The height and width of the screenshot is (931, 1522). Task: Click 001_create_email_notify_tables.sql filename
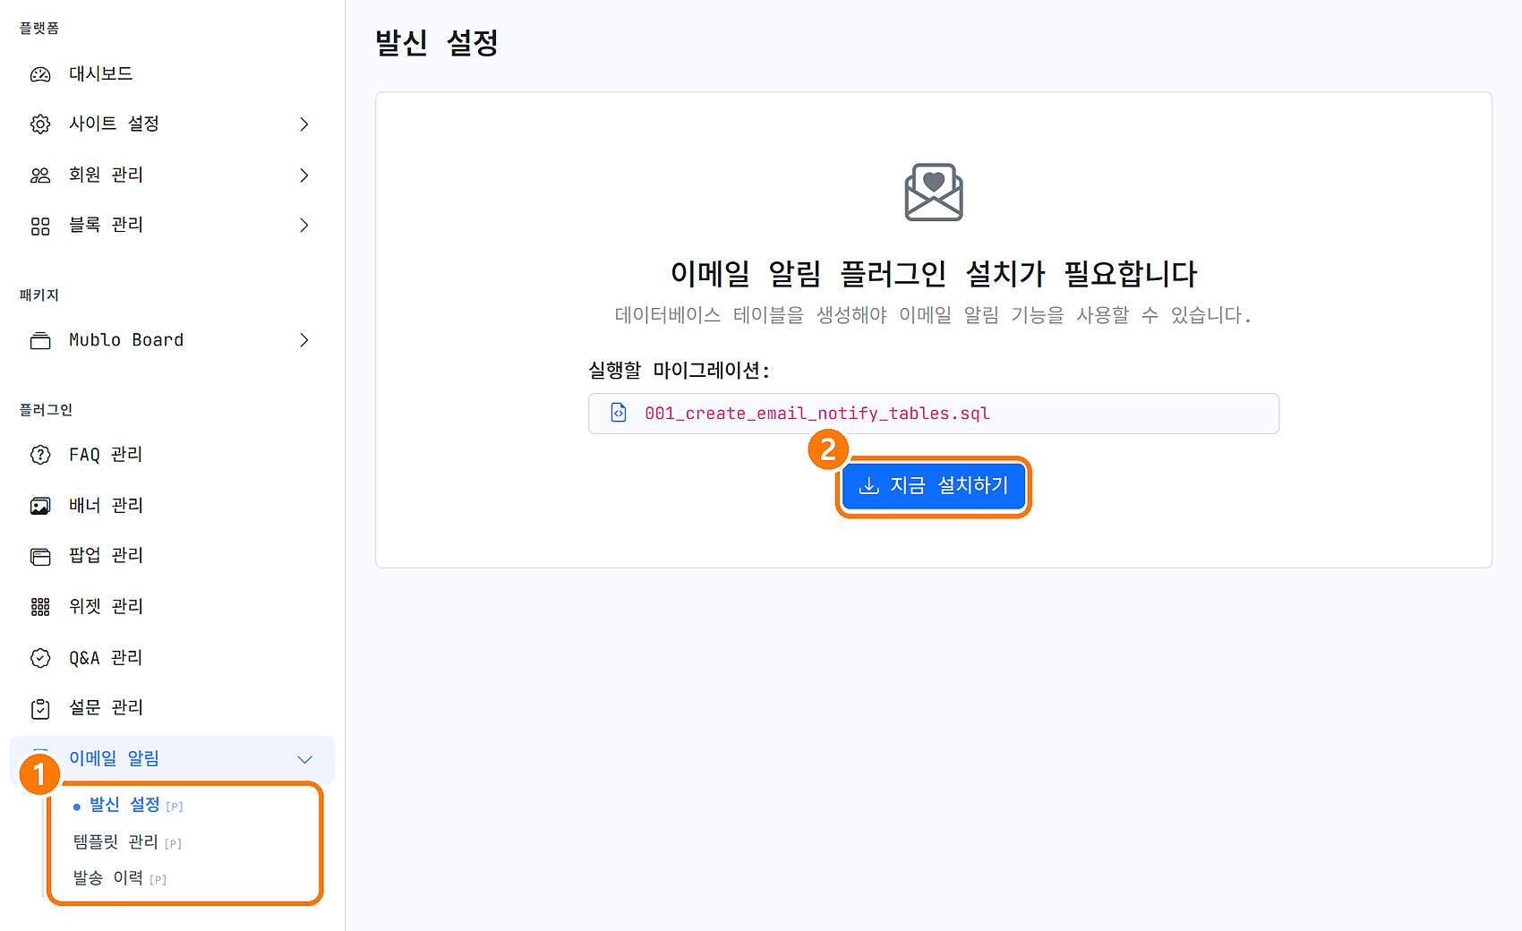(817, 413)
